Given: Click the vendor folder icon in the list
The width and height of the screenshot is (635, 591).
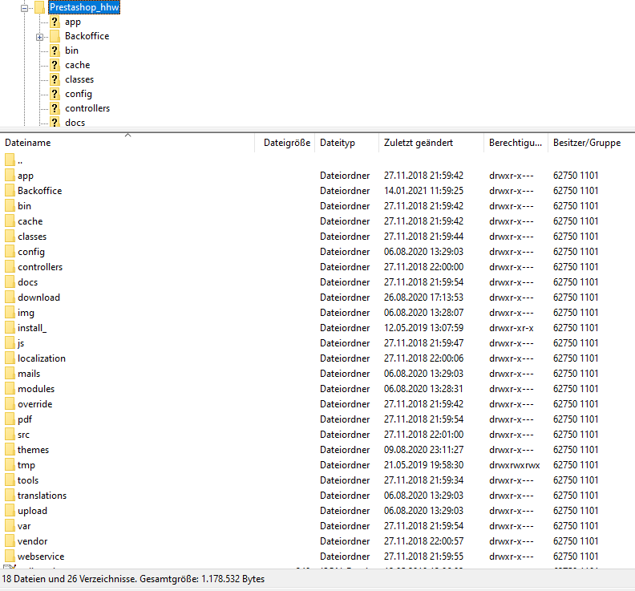Looking at the screenshot, I should pos(10,540).
